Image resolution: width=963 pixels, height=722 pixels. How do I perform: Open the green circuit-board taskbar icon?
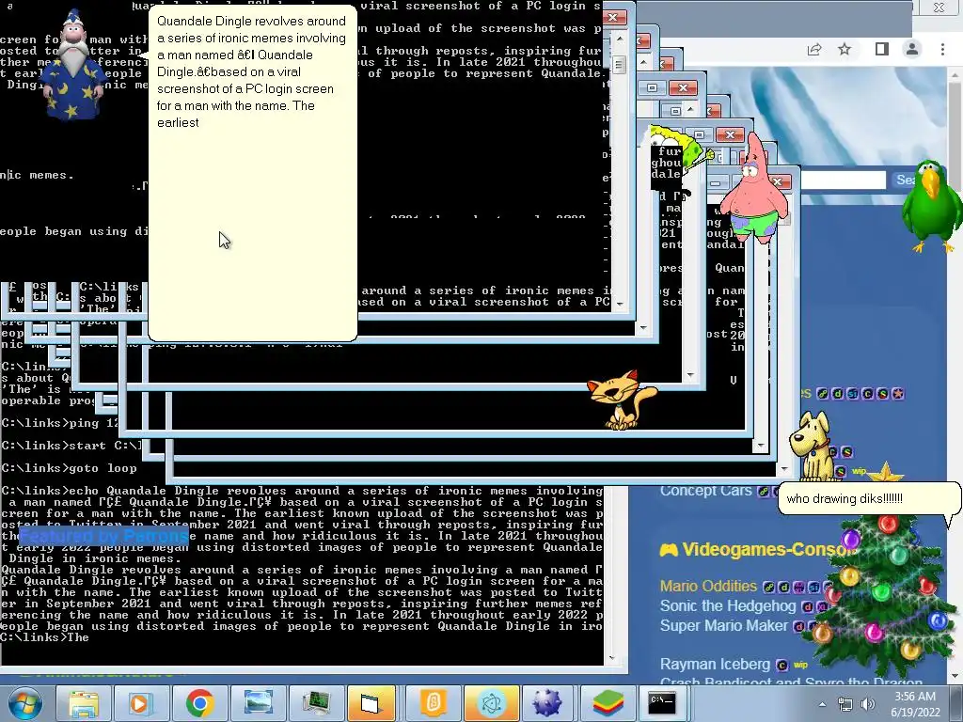(x=317, y=703)
